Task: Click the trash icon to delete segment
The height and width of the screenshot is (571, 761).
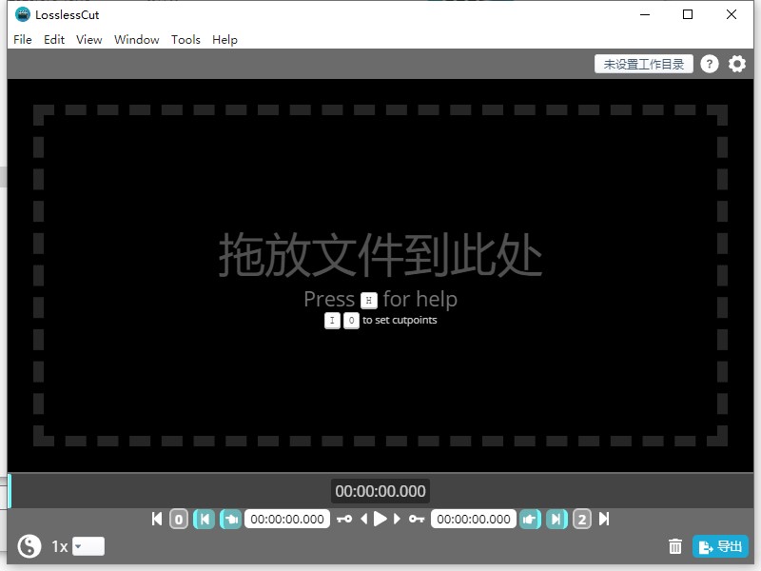Action: pyautogui.click(x=675, y=546)
